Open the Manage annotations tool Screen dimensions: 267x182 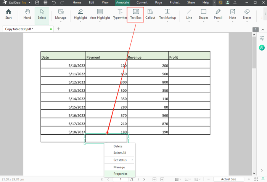pos(61,14)
